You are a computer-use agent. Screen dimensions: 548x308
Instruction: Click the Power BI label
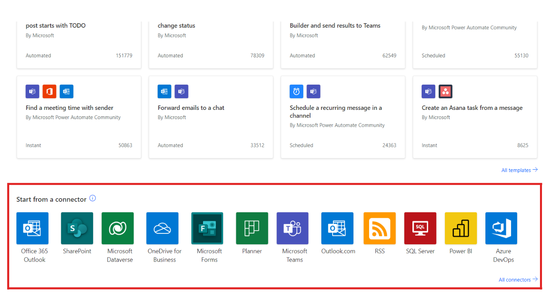461,251
